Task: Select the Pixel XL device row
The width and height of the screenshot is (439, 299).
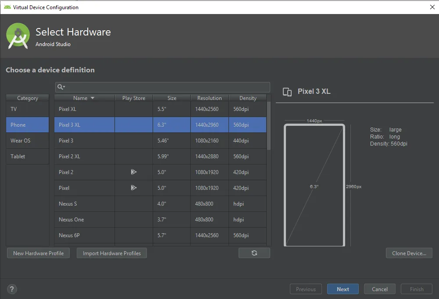Action: (x=160, y=109)
